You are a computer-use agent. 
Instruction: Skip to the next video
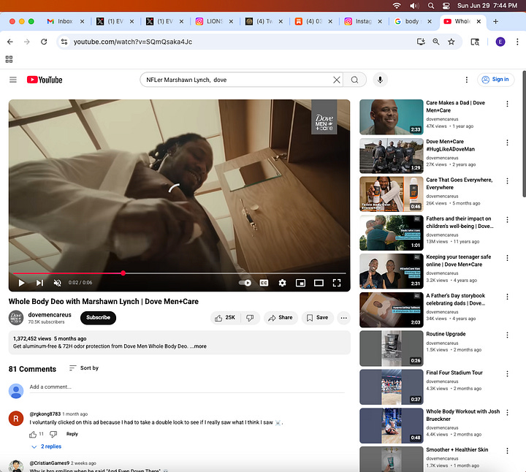pos(40,283)
